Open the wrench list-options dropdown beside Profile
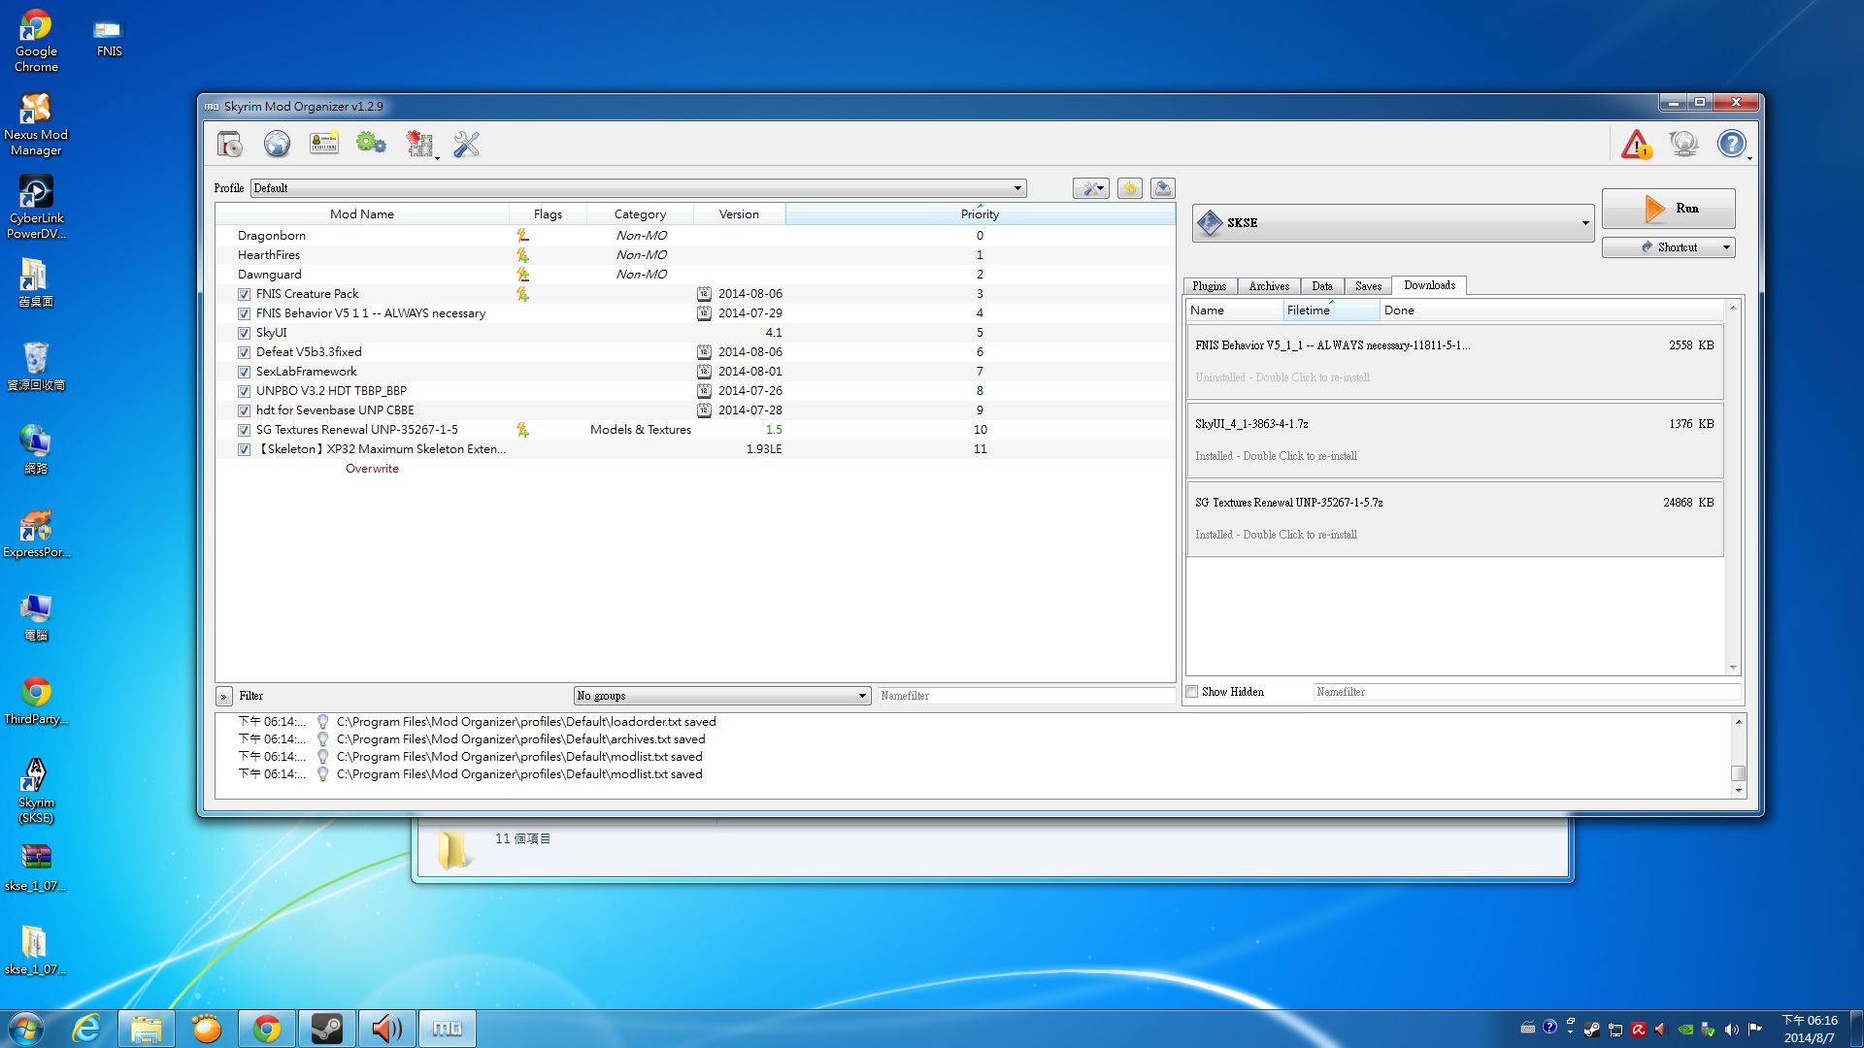 (1091, 188)
